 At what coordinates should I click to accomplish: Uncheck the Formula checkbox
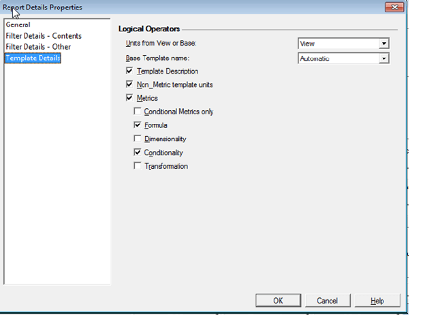pos(138,125)
